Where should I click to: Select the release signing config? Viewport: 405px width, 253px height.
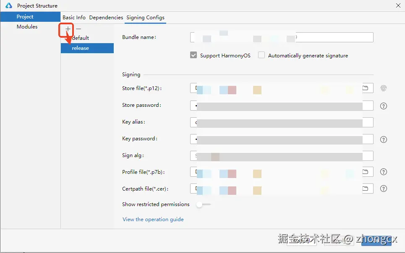tap(81, 48)
